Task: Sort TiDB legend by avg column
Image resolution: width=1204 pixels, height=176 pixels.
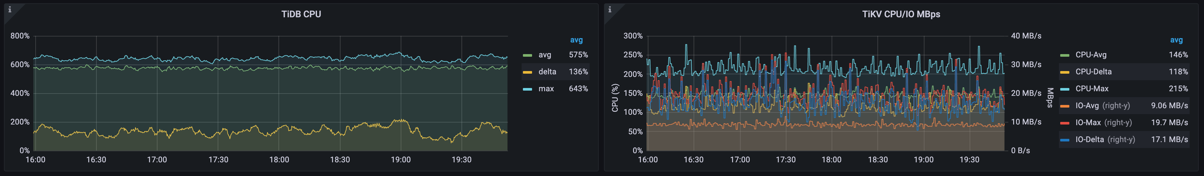Action: click(576, 40)
